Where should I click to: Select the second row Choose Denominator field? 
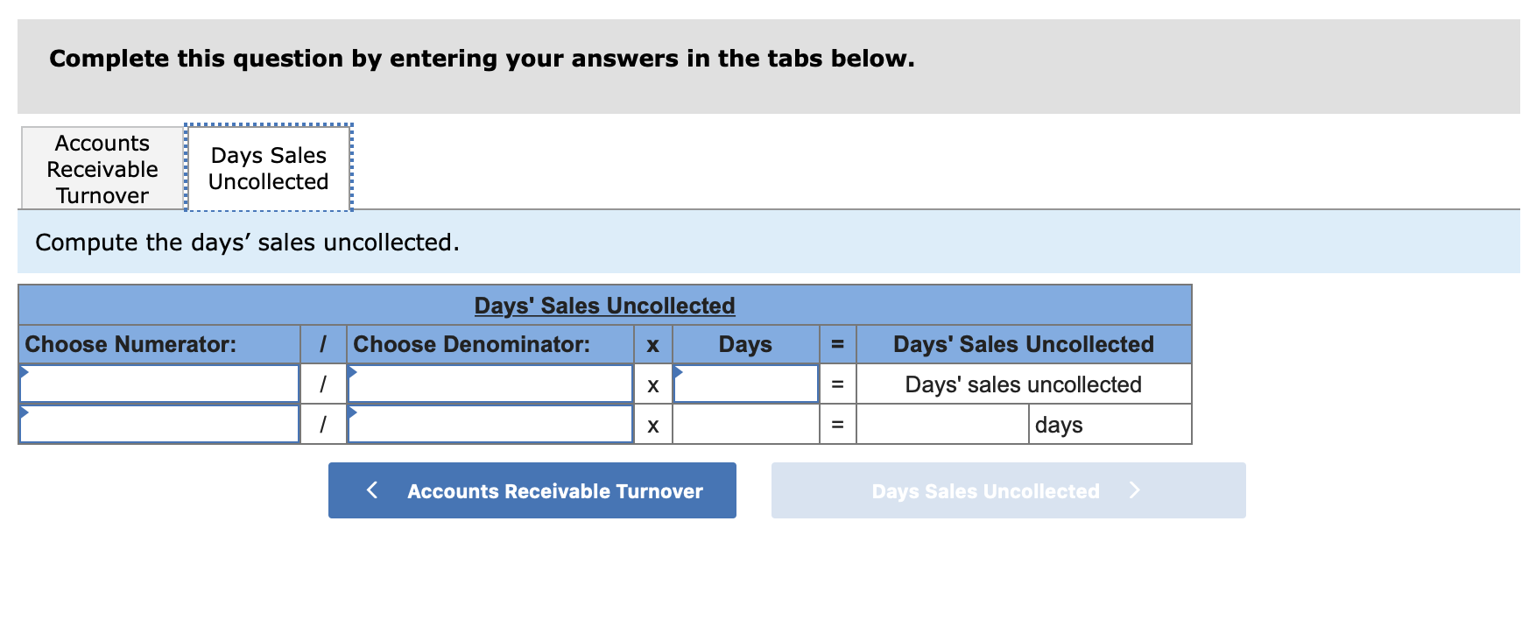pos(490,424)
